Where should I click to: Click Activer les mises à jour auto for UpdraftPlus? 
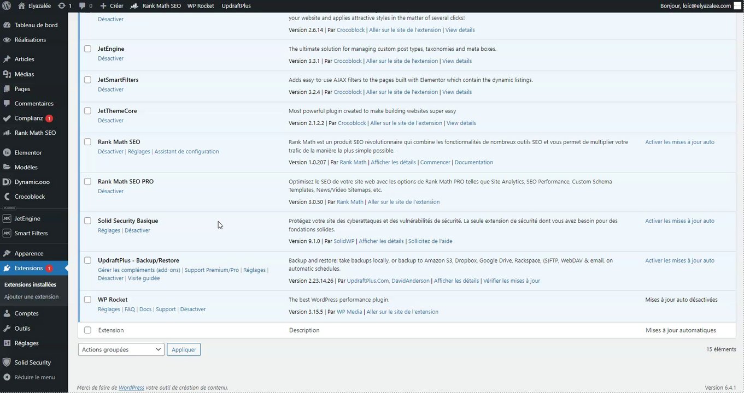coord(679,260)
